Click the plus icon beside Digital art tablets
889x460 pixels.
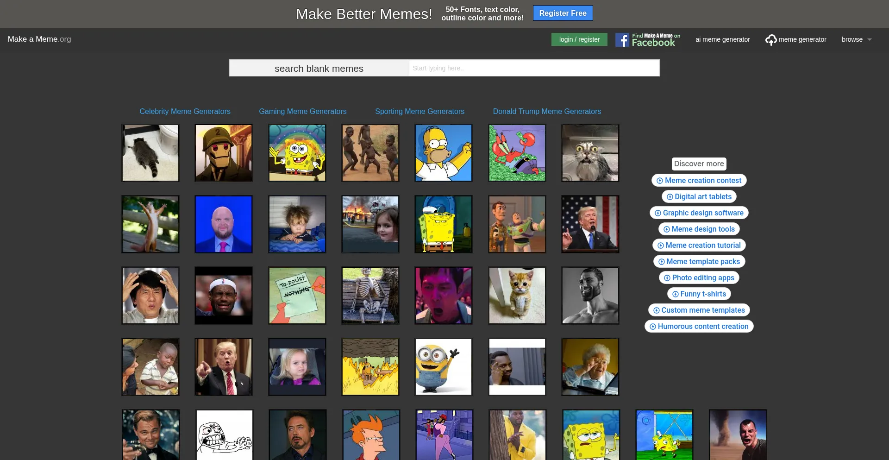pos(670,196)
